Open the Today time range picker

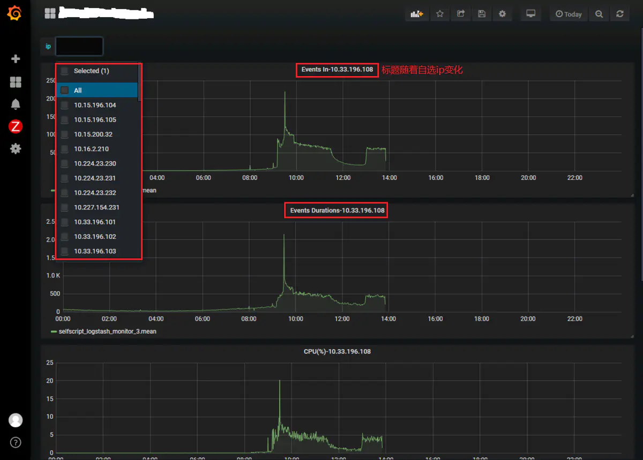(x=569, y=13)
